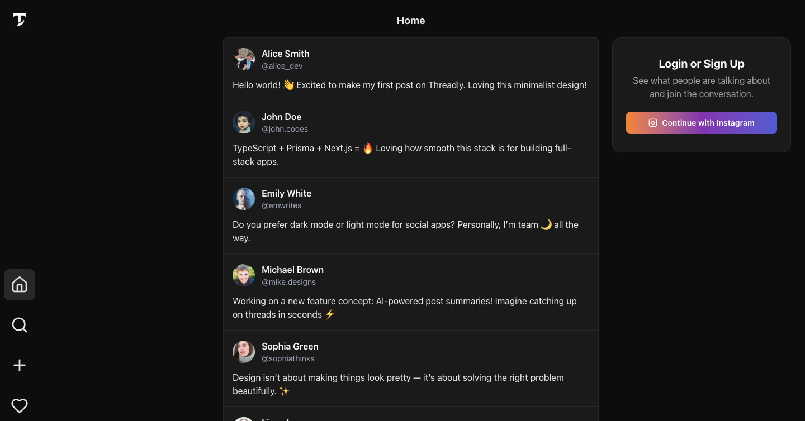Open the @mike.designs handle link
This screenshot has height=421, width=805.
click(288, 282)
